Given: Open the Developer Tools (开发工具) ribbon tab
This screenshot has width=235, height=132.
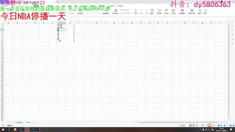Looking at the screenshot, I should coord(83,6).
